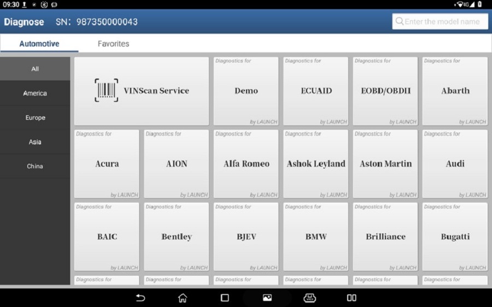Select the Automotive tab
Image resolution: width=492 pixels, height=307 pixels.
(39, 44)
